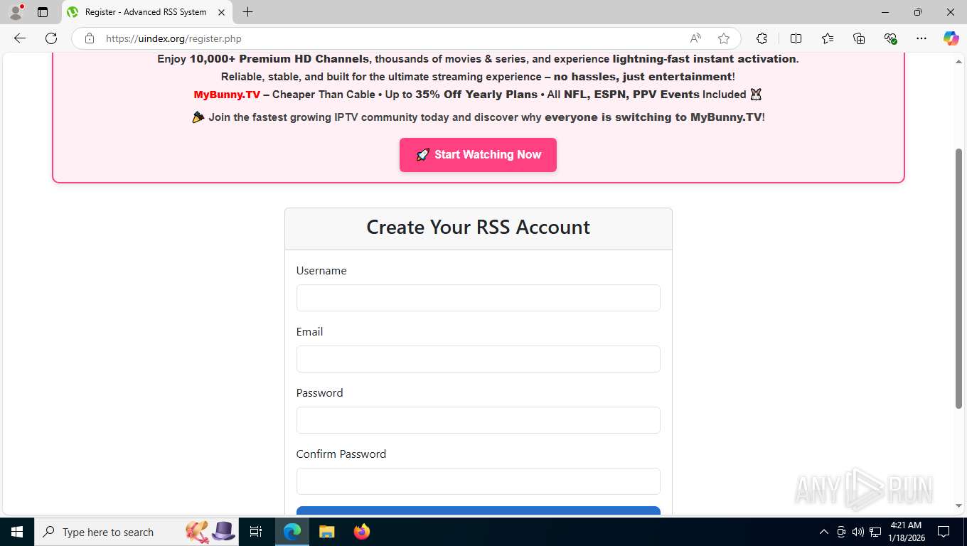
Task: Click the volume speaker tray icon
Action: (858, 532)
